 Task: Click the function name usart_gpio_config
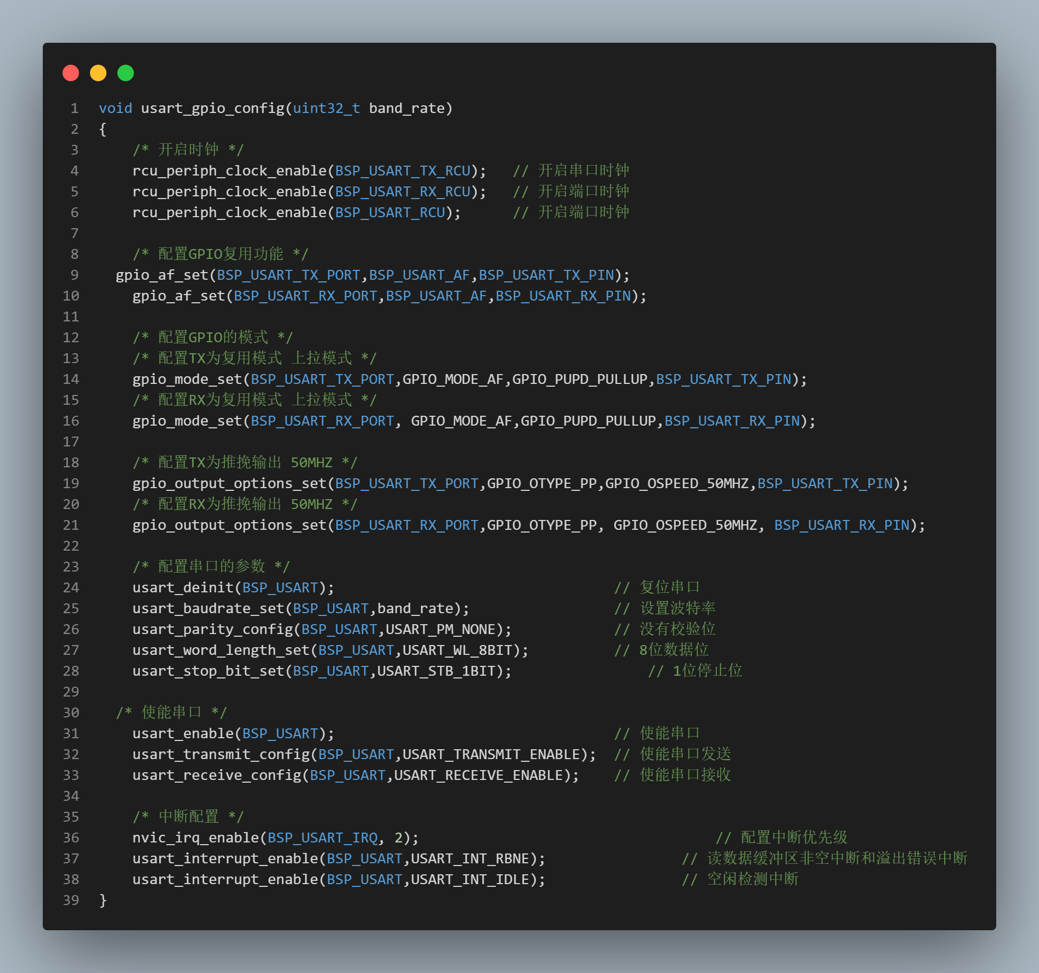pyautogui.click(x=213, y=109)
